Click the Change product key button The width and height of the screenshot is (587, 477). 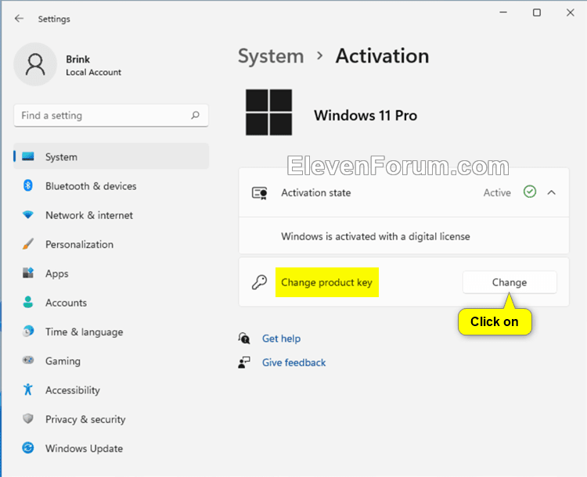pos(510,282)
